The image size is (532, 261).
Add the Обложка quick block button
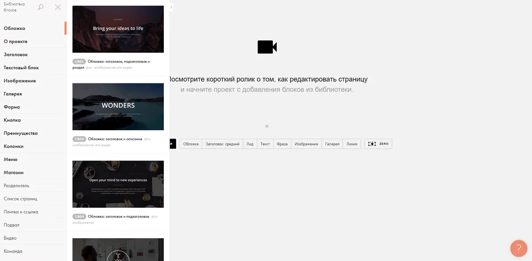click(x=190, y=144)
